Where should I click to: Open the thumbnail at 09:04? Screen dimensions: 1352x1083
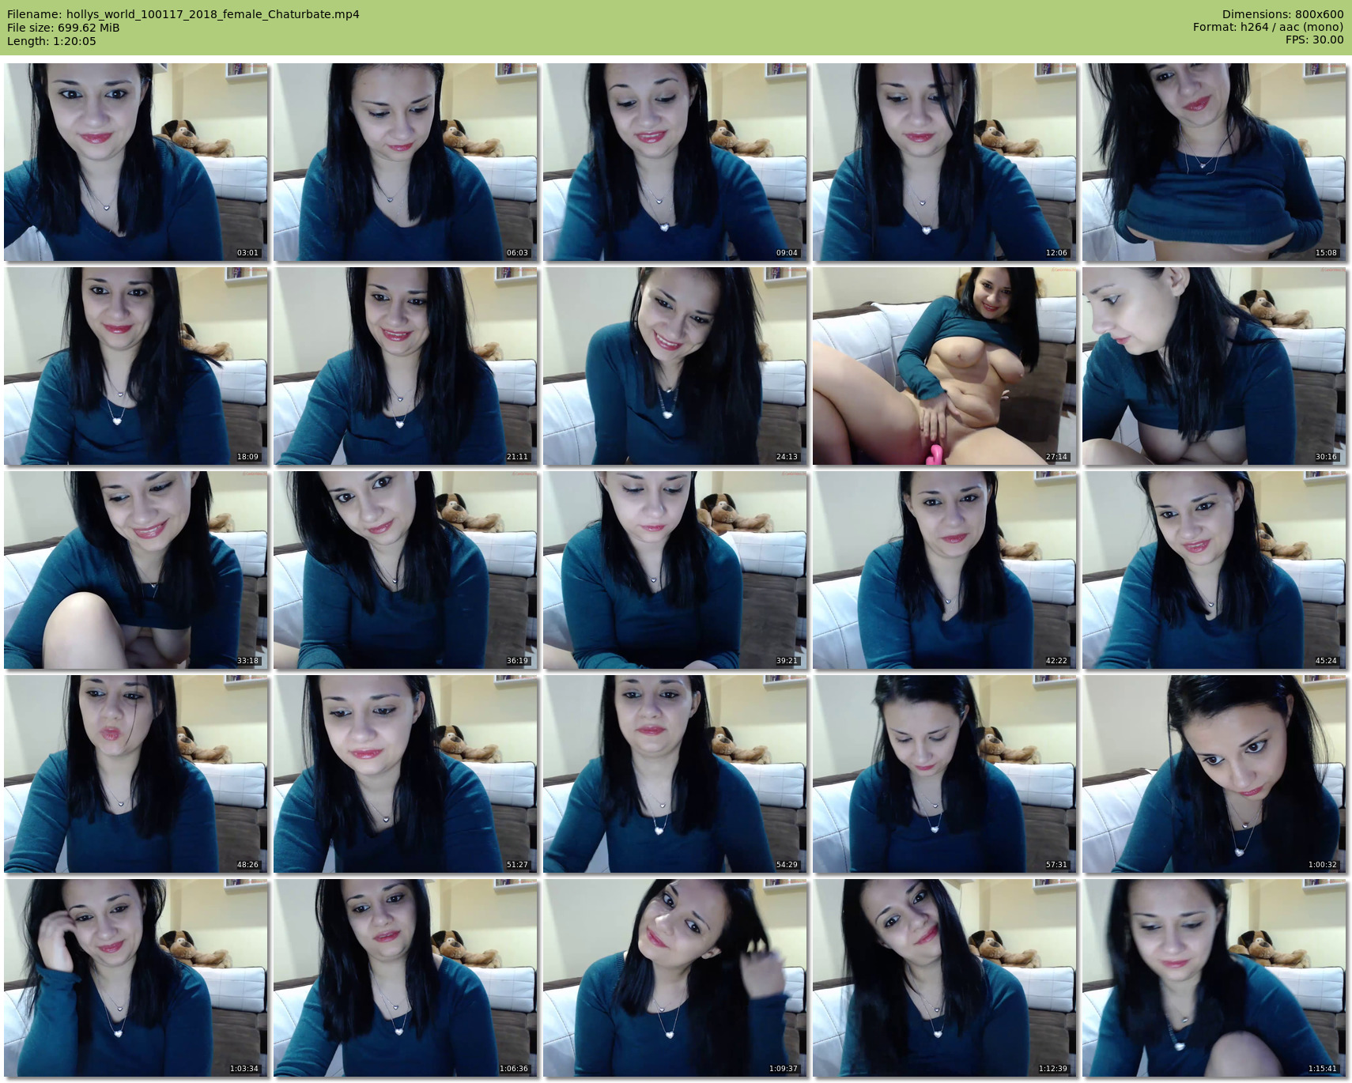click(x=675, y=162)
